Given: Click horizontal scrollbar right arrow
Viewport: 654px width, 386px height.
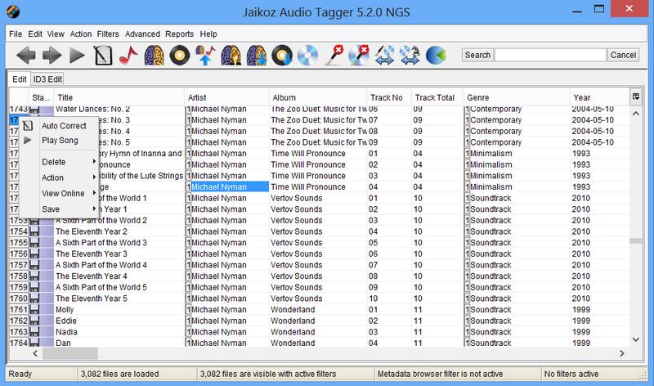Looking at the screenshot, I should pyautogui.click(x=622, y=353).
